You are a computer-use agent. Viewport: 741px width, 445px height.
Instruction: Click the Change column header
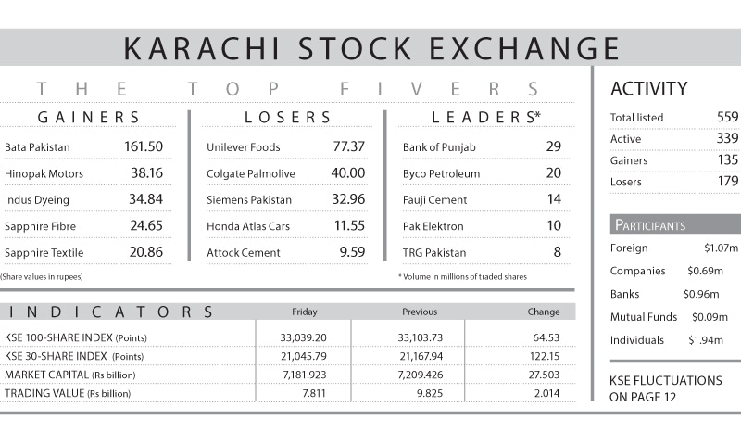[545, 311]
